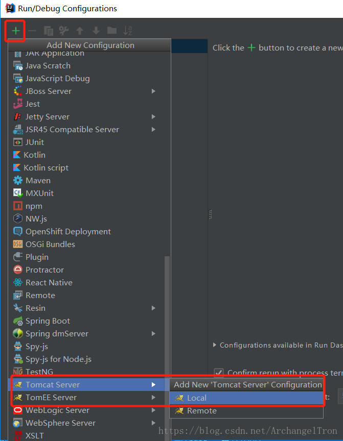343x441 pixels.
Task: Click the JBoss Server colorful icon
Action: tap(18, 91)
